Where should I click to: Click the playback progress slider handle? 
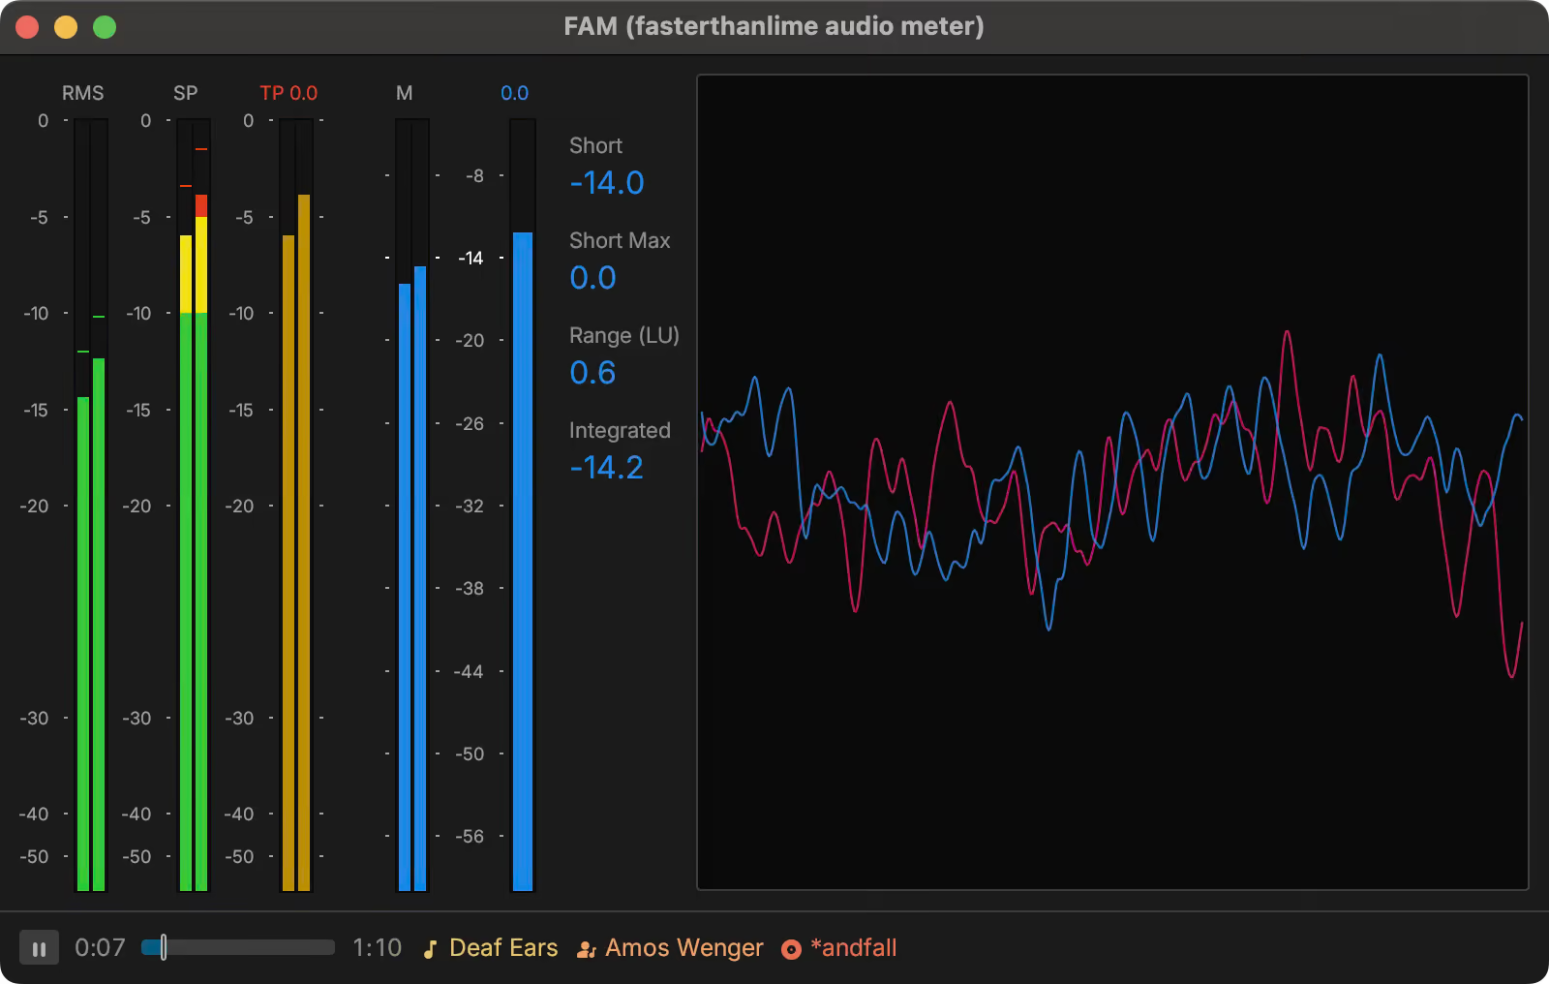(x=164, y=947)
